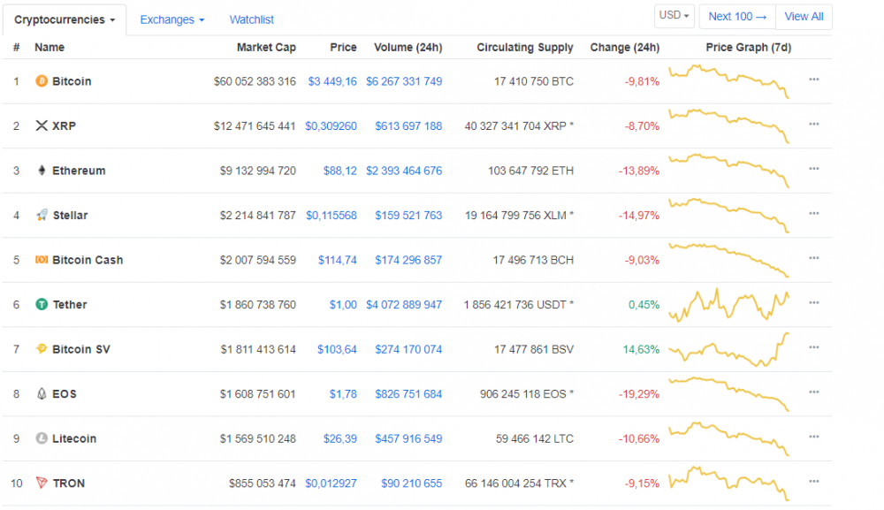
Task: Click the Price Graph (7d) column header
Action: pos(749,48)
